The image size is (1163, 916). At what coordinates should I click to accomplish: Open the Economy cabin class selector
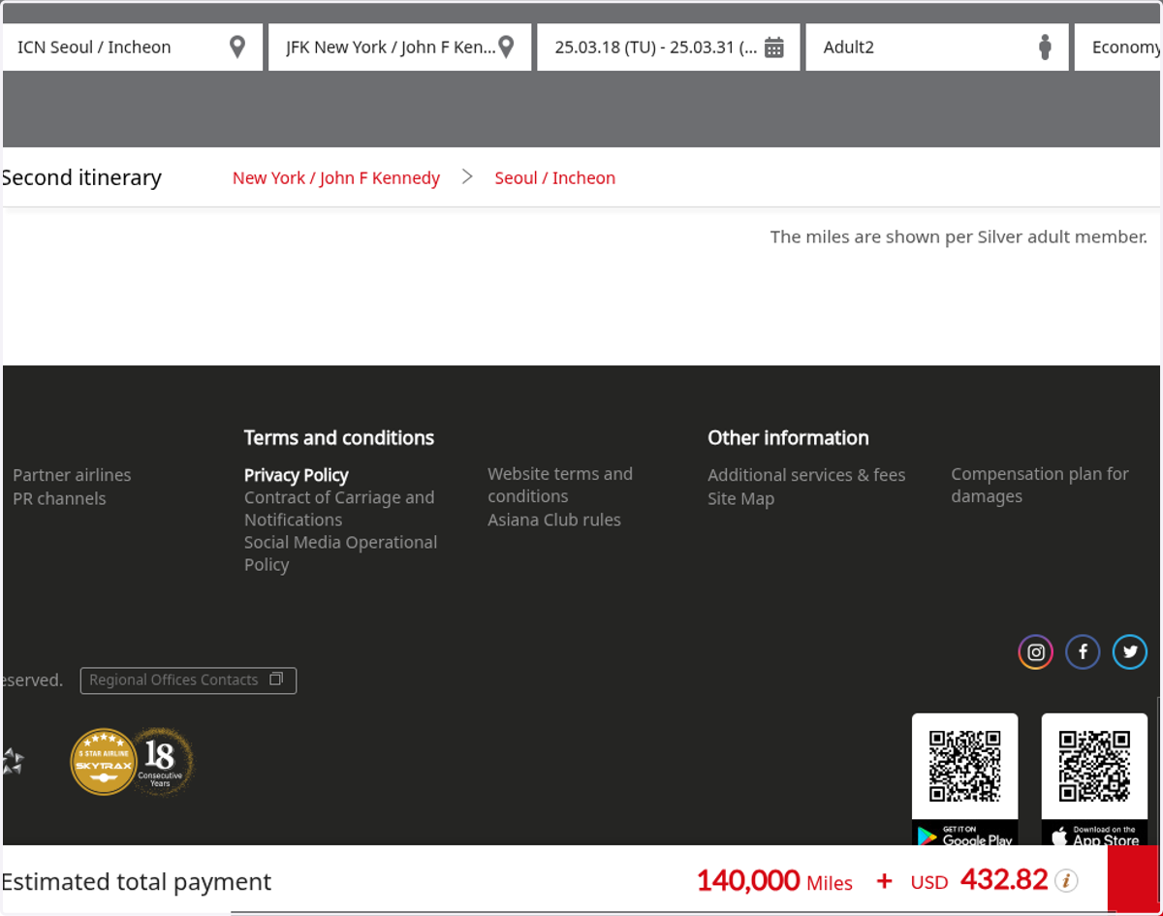(x=1118, y=47)
